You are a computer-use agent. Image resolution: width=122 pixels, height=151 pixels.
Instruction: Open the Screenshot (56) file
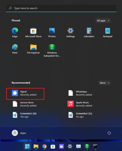(25, 115)
